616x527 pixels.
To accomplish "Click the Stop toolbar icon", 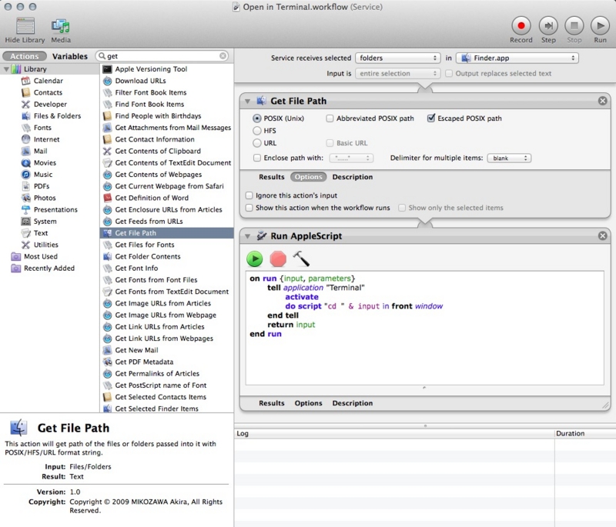I will (x=574, y=26).
